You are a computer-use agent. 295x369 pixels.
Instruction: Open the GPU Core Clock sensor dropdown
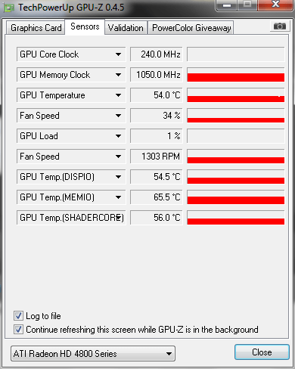pos(118,54)
